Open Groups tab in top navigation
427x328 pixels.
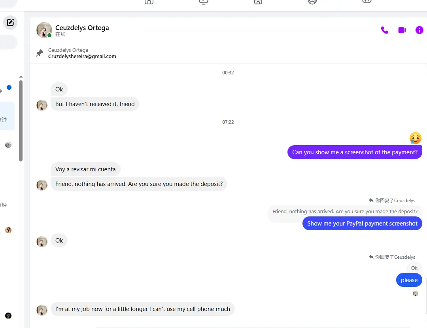[x=312, y=2]
